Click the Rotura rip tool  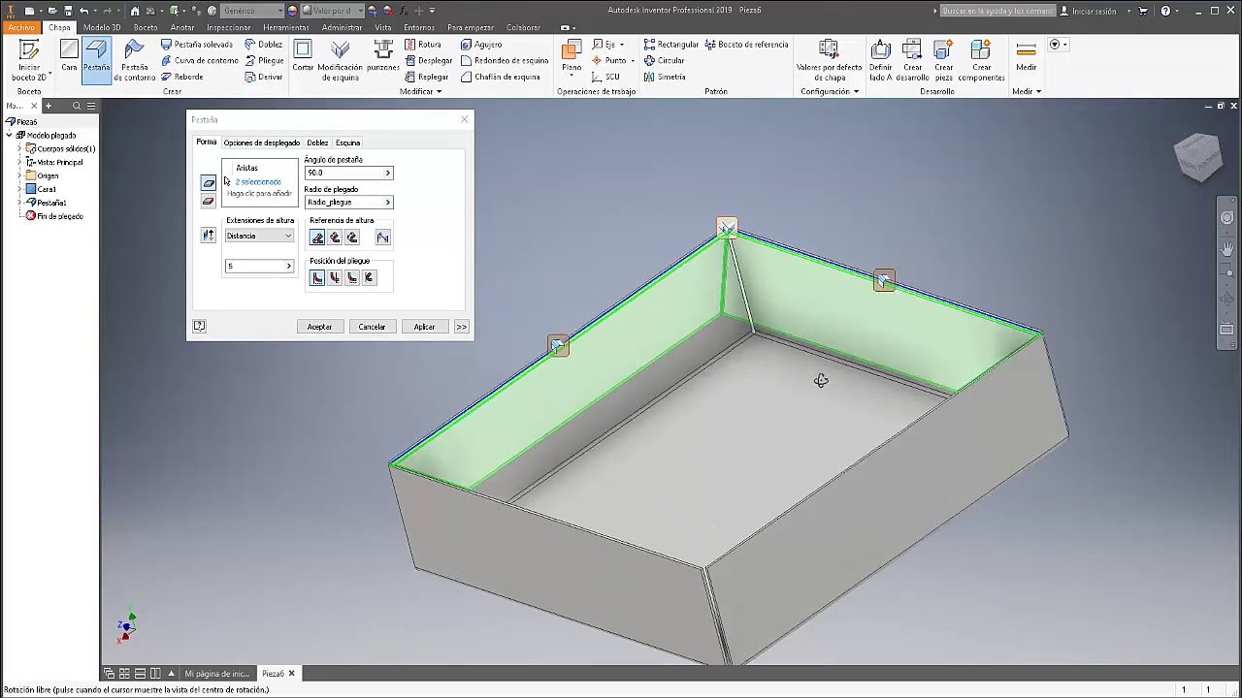(422, 45)
